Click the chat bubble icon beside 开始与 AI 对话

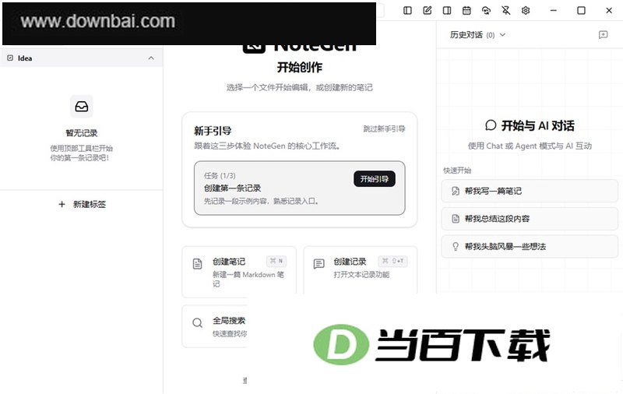coord(491,125)
